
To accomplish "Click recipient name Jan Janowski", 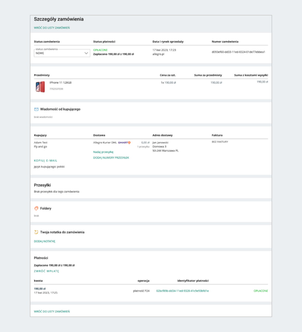I will coord(160,142).
